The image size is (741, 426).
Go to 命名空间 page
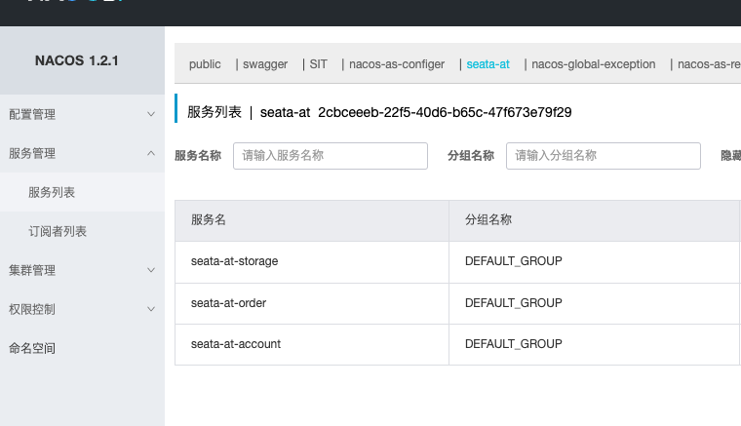tap(32, 348)
